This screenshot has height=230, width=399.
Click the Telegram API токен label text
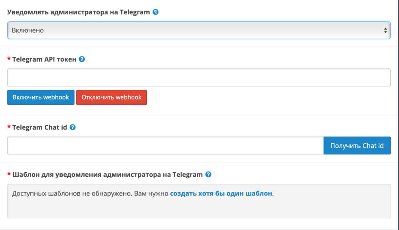44,59
